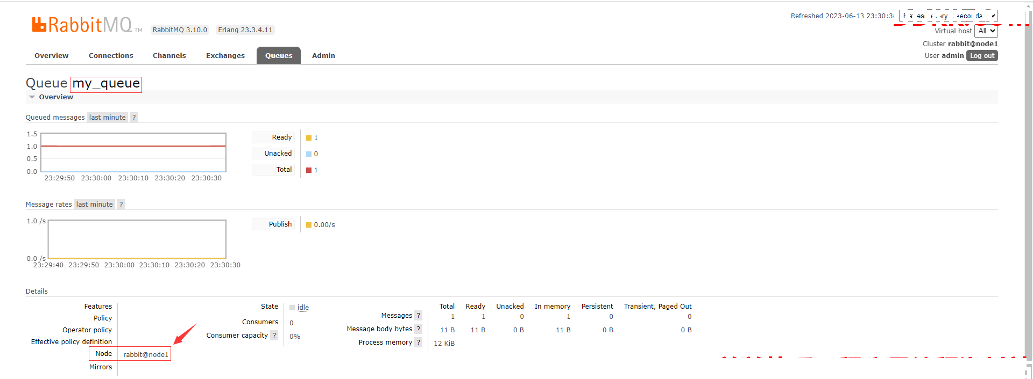Viewport: 1033px width, 379px height.
Task: Click the Erlang 23.3.4.11 version label
Action: [x=245, y=30]
